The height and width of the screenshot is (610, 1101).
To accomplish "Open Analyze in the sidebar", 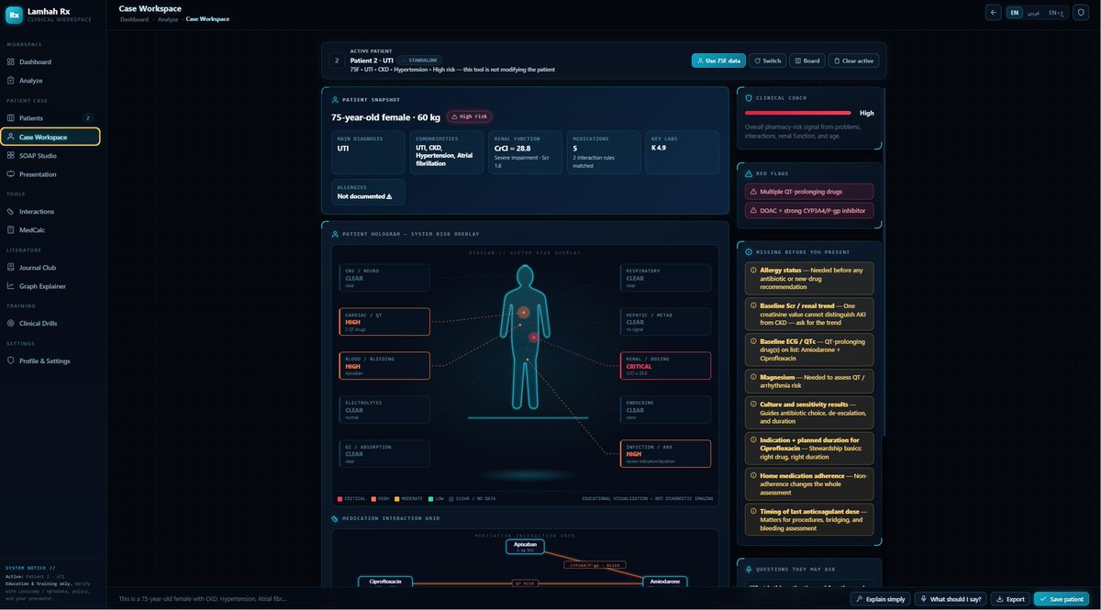I will coord(50,80).
